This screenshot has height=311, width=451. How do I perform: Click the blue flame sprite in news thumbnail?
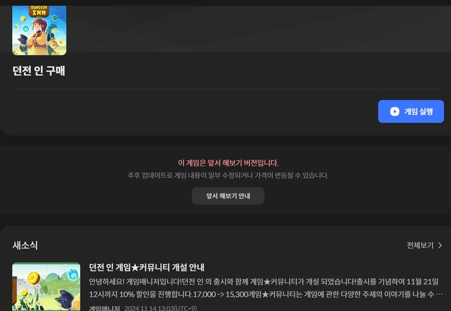[73, 274]
